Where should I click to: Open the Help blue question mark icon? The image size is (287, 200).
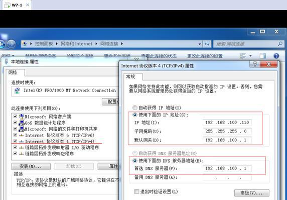276,56
